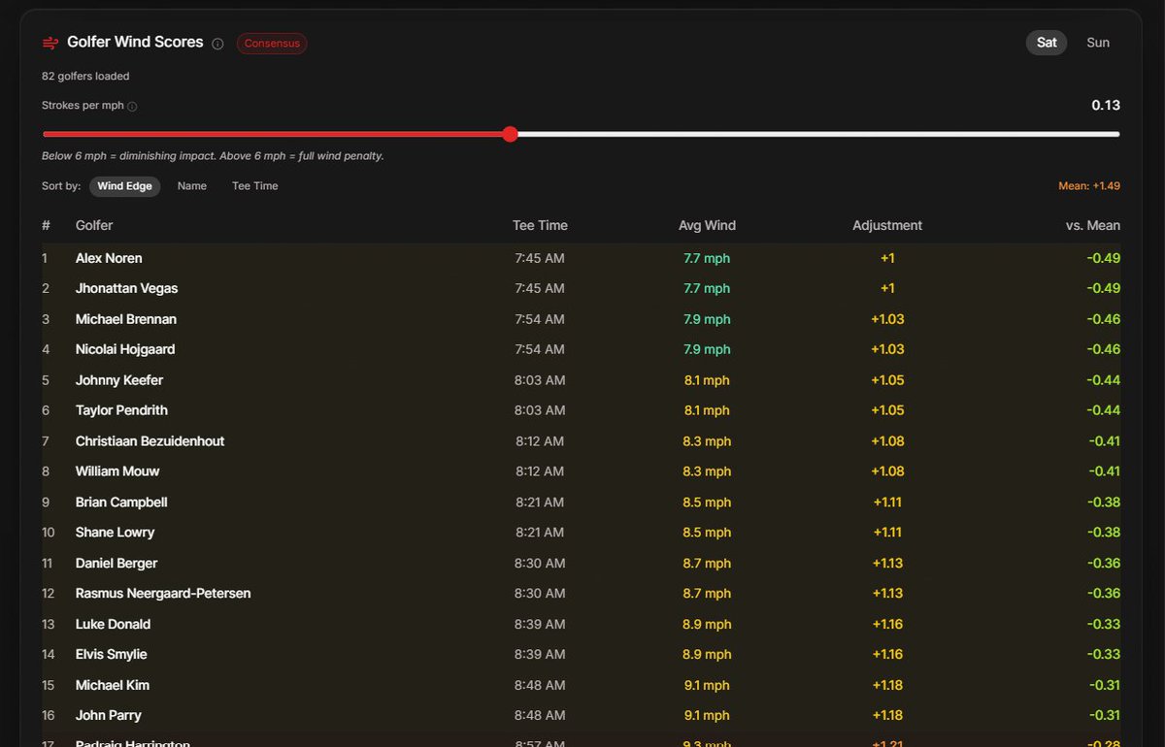1165x747 pixels.
Task: Select golfer Johnny Keefer
Action: tap(119, 380)
